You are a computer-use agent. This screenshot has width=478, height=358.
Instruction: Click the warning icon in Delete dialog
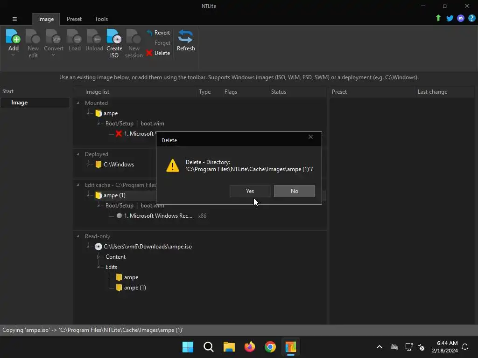(173, 165)
